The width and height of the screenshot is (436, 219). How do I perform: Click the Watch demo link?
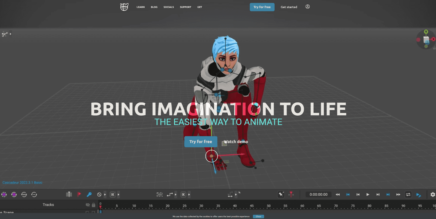236,142
